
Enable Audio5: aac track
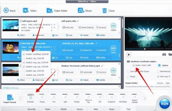coord(24,71)
